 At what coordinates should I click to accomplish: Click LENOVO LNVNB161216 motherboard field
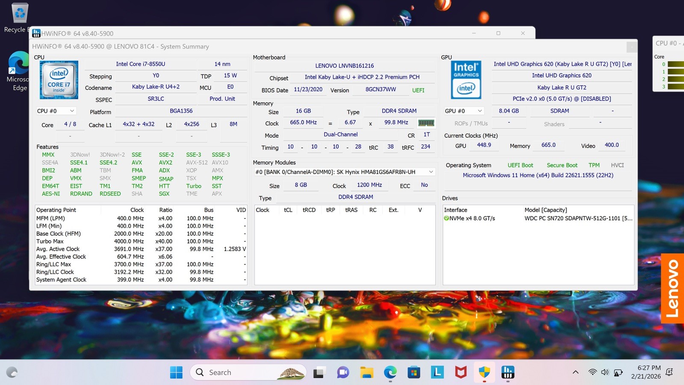345,66
